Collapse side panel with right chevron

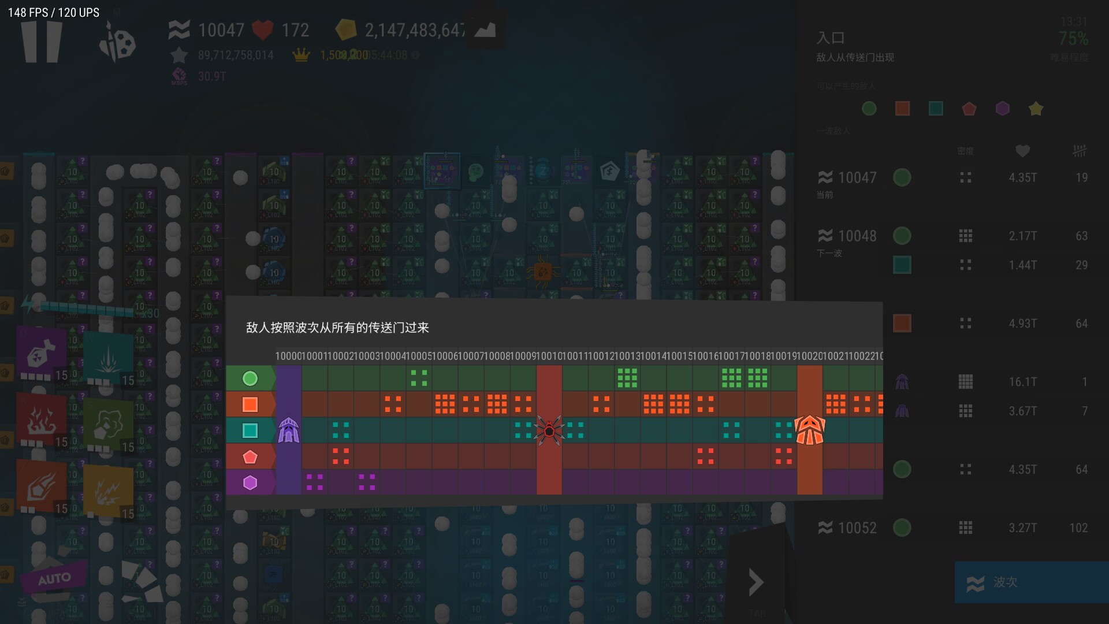tap(756, 582)
